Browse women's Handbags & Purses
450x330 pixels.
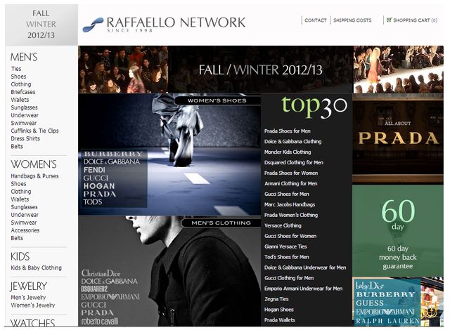[x=34, y=176]
